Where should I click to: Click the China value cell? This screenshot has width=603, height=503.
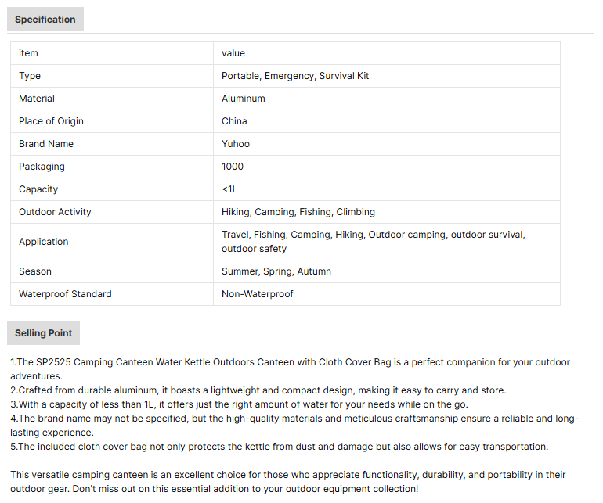coord(234,121)
